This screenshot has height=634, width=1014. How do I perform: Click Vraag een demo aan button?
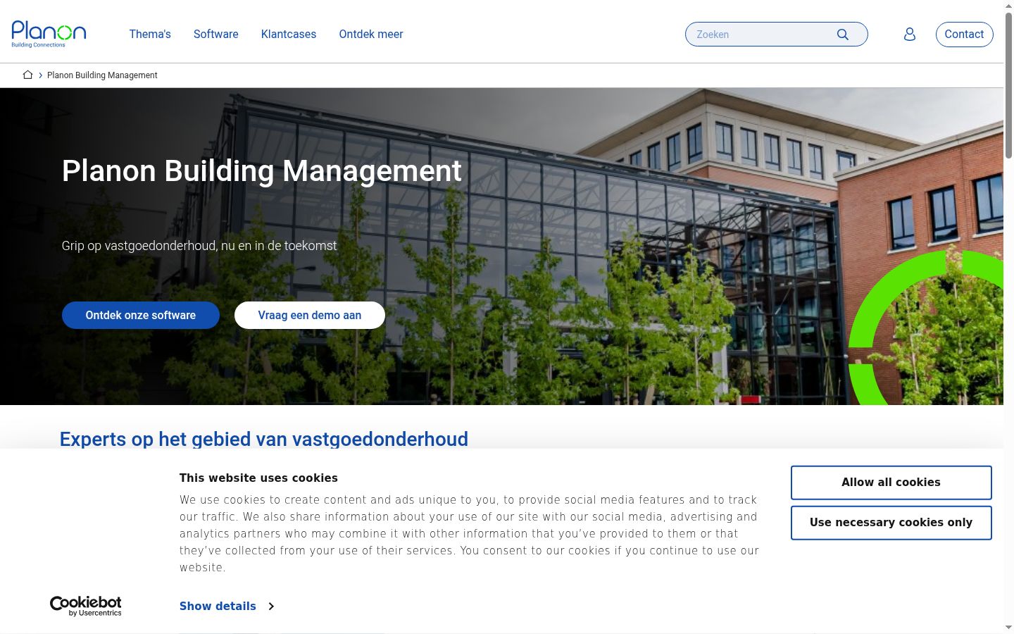coord(310,315)
